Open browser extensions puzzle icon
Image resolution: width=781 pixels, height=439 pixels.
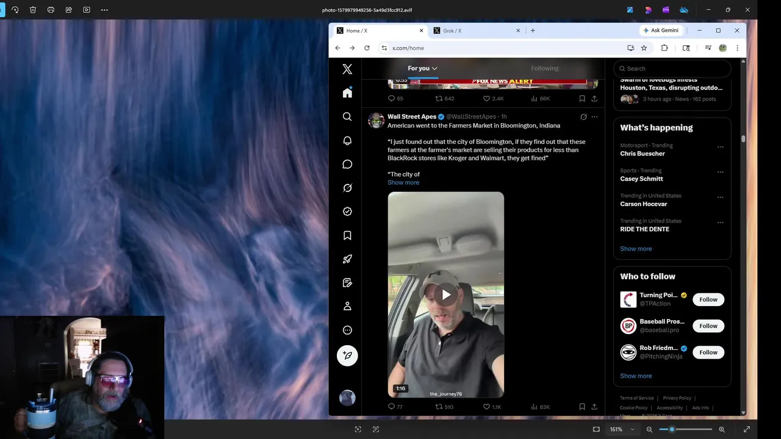(664, 48)
